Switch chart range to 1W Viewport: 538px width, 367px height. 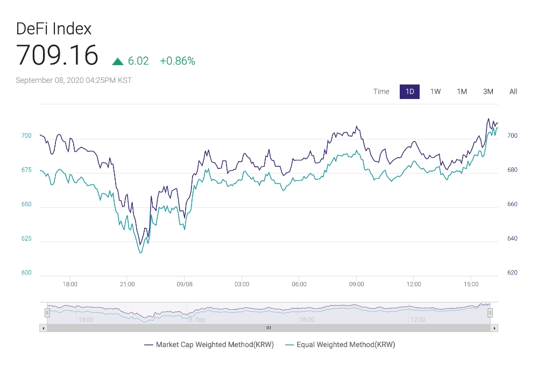coord(435,91)
